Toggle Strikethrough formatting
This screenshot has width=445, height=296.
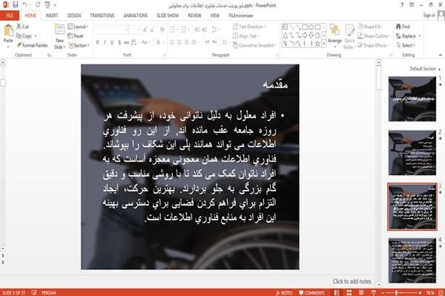click(x=126, y=42)
